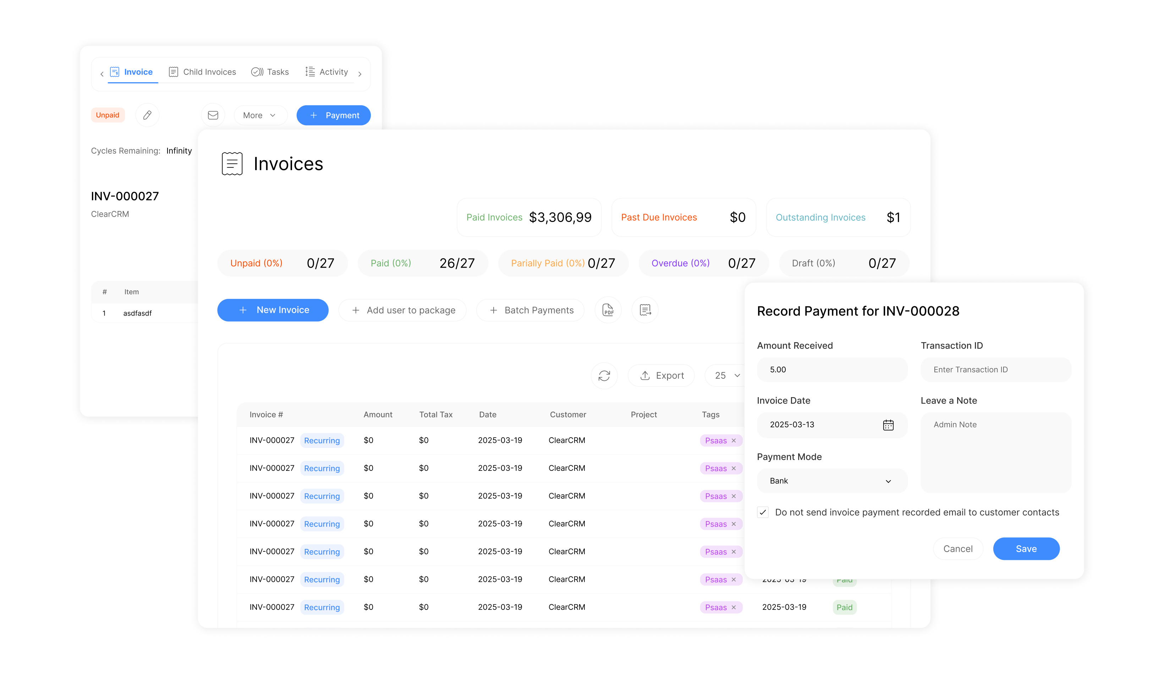Viewport: 1164px width, 673px height.
Task: Click Save in the Record Payment dialog
Action: tap(1026, 549)
